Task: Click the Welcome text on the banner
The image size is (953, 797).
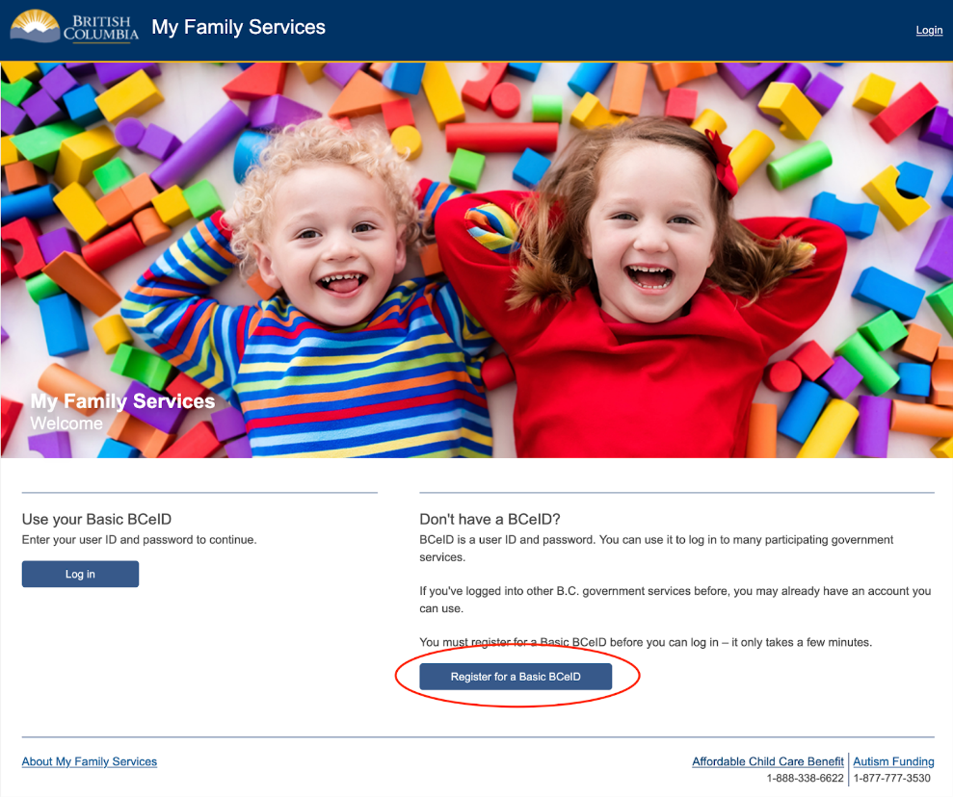Action: [x=66, y=424]
